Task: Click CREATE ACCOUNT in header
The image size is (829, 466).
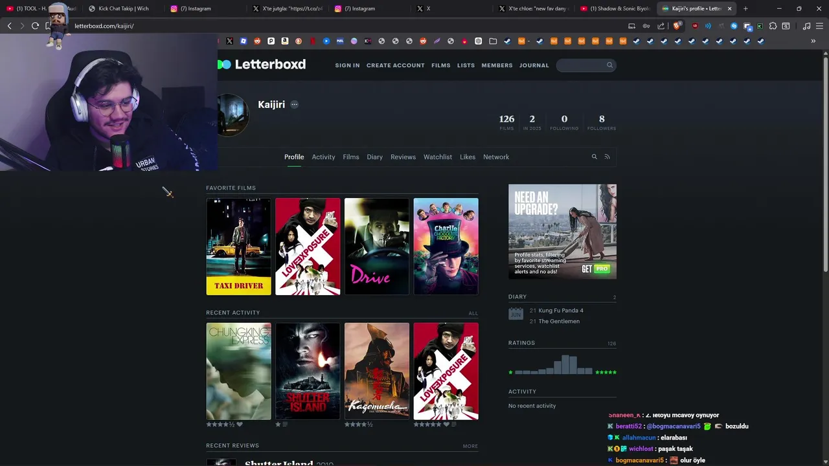Action: 396,65
